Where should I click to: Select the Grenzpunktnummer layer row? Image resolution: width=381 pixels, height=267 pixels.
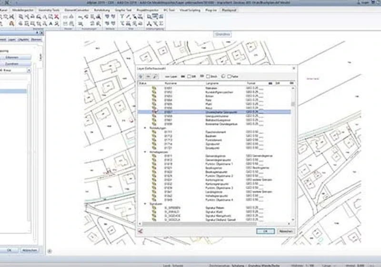pos(214,116)
